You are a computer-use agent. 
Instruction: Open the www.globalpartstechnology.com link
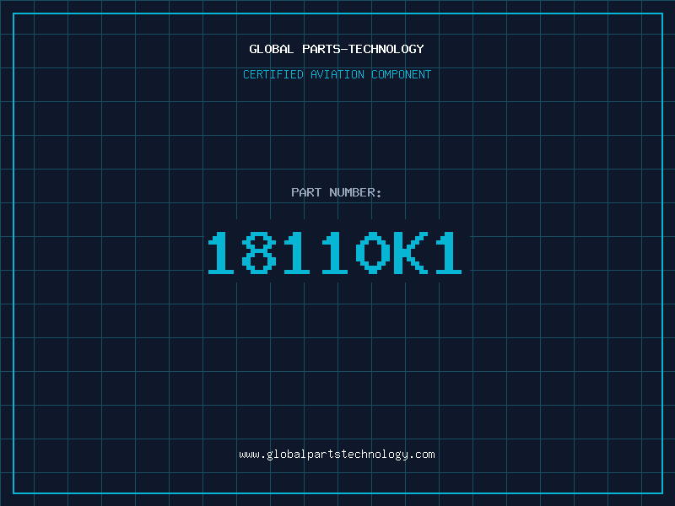[x=337, y=455]
